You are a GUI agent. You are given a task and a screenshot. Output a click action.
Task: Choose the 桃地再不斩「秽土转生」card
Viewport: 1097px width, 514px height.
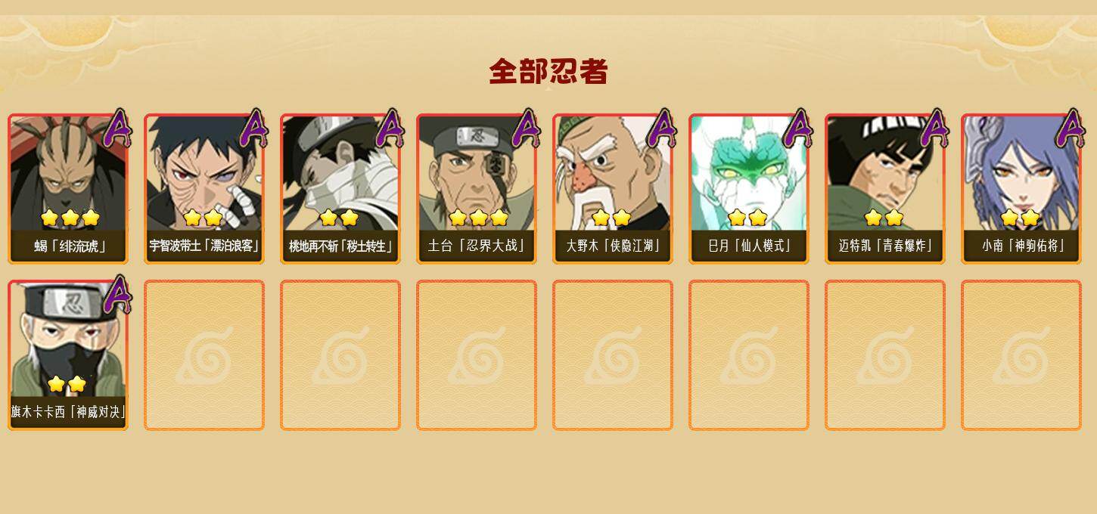point(340,189)
